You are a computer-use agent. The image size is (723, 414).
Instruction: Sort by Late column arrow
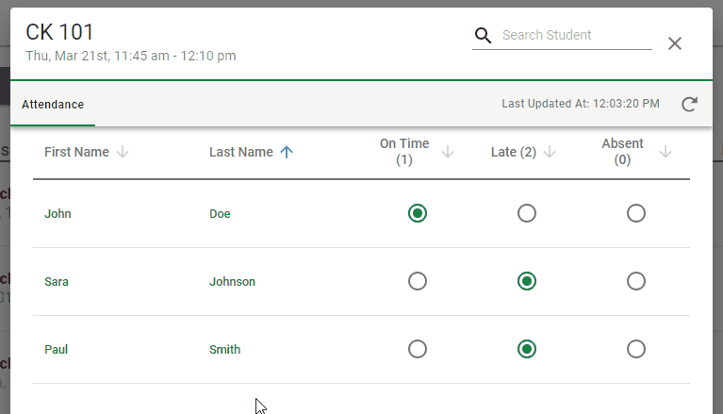[550, 152]
